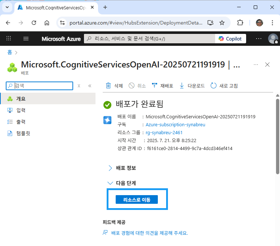Open the tab search dropdown arrow

point(7,7)
